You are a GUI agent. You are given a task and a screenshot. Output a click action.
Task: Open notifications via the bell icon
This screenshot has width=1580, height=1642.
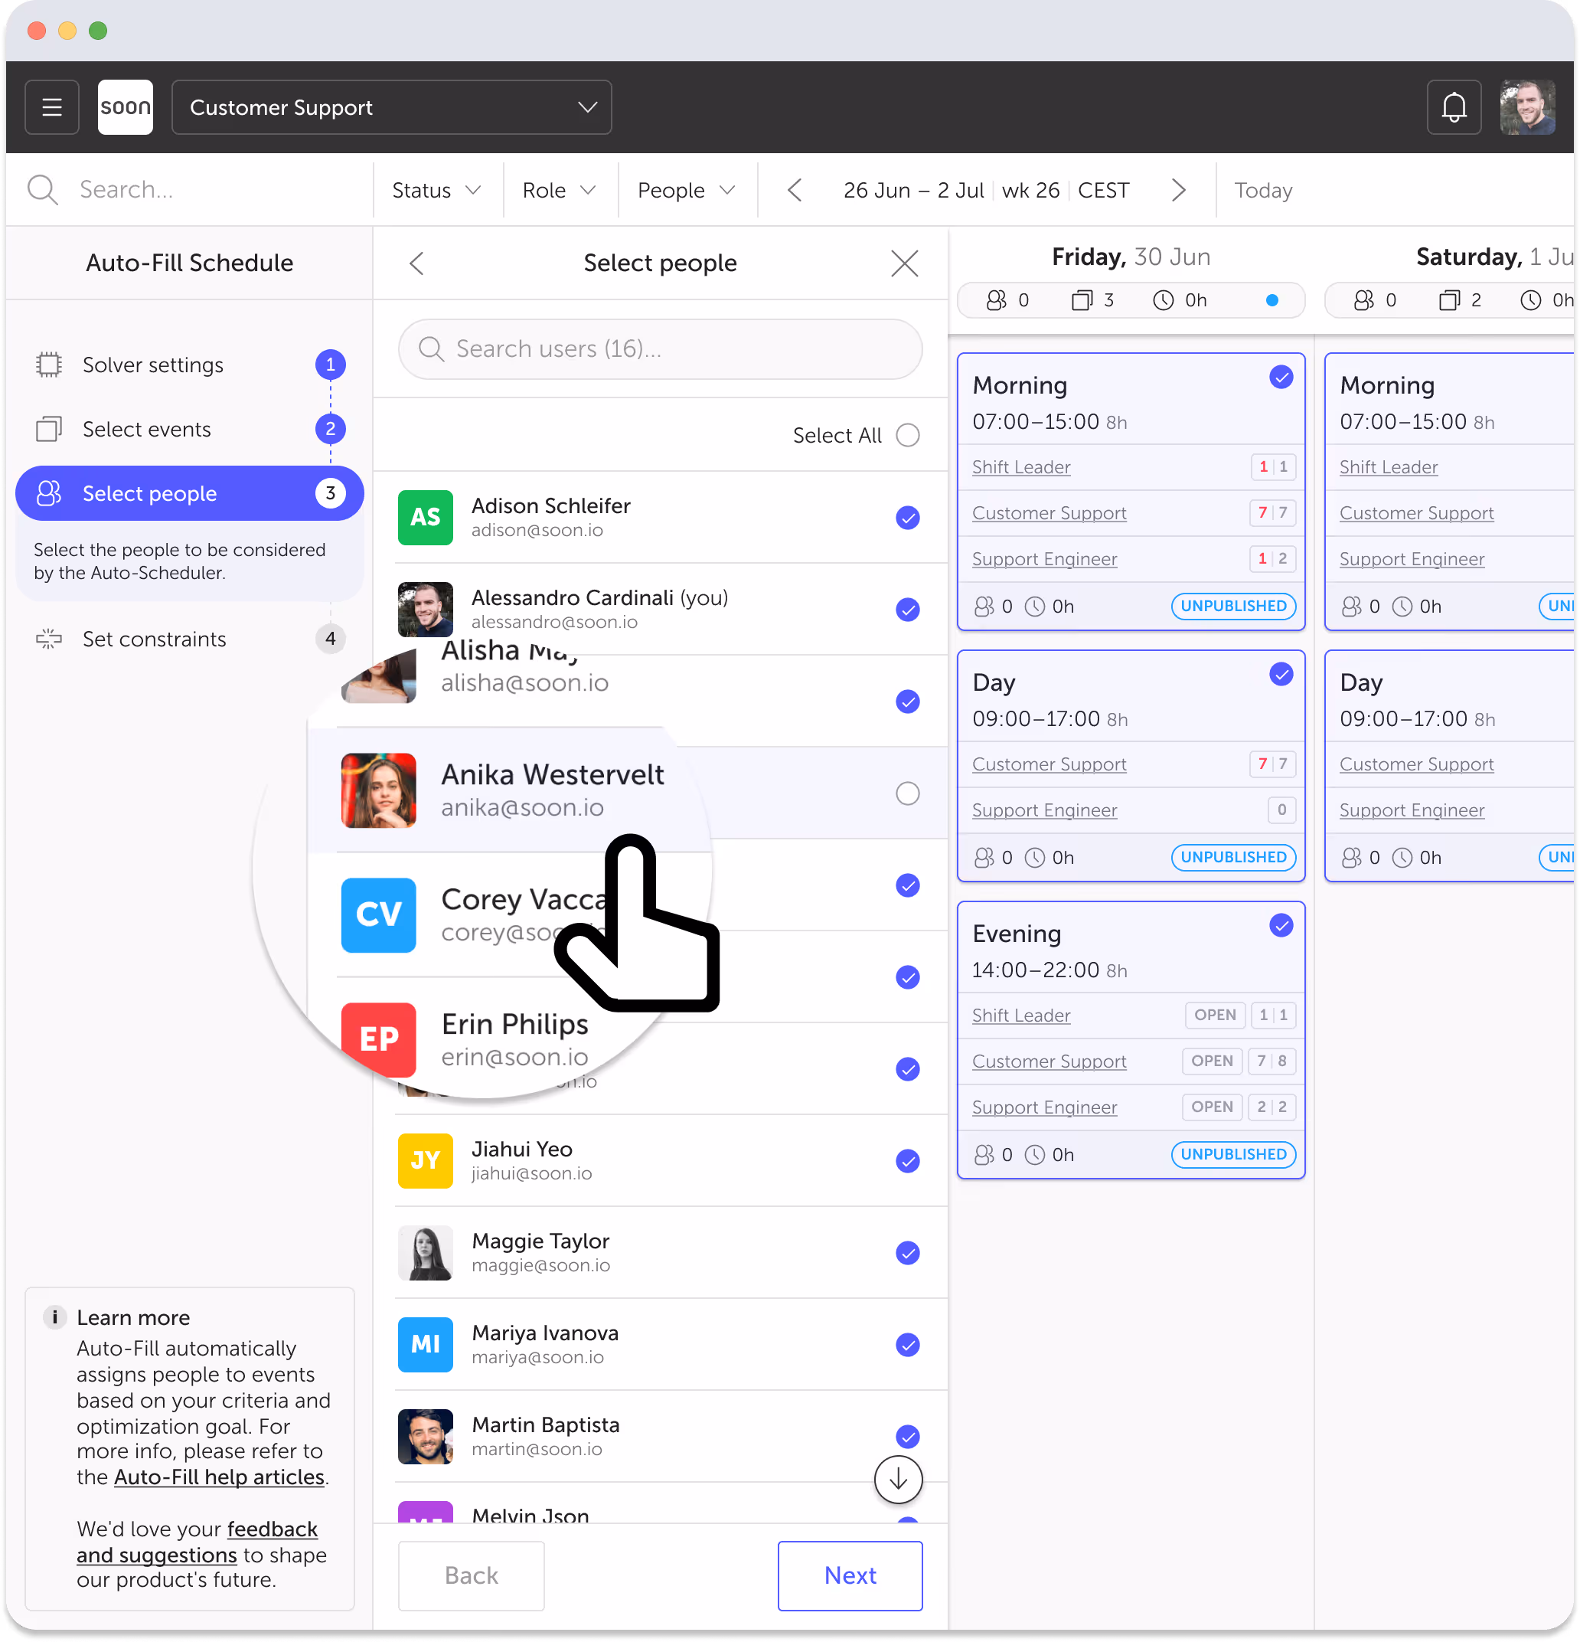tap(1454, 107)
